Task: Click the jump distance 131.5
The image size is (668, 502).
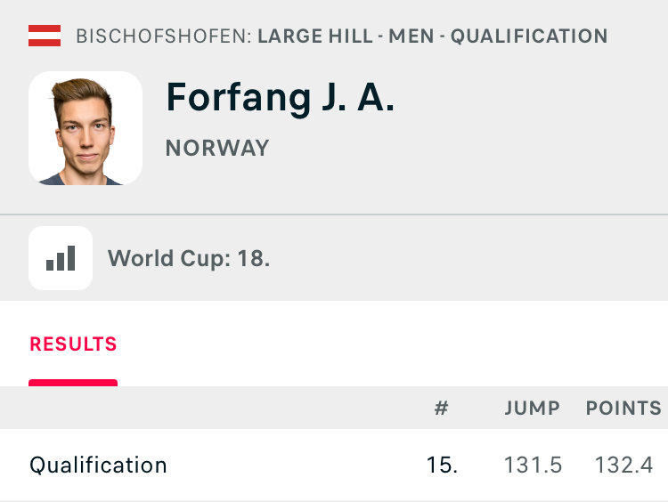Action: [x=533, y=465]
